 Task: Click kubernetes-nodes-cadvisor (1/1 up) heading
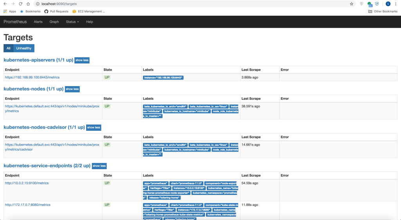44,127
